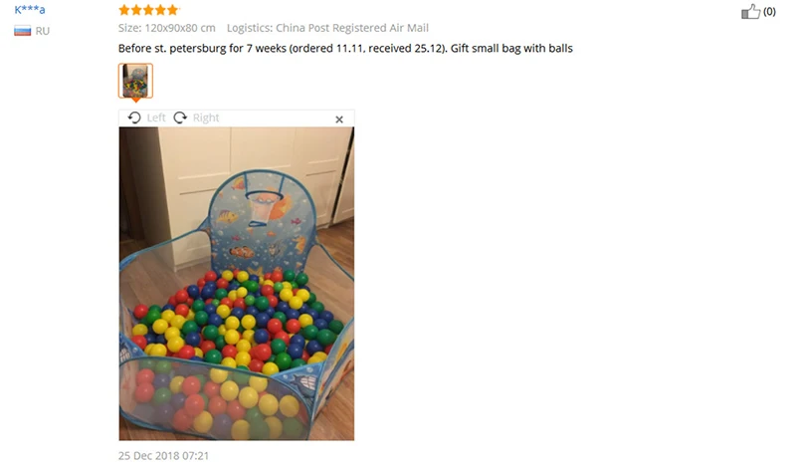Click the RU country code label
796x471 pixels.
[x=43, y=31]
